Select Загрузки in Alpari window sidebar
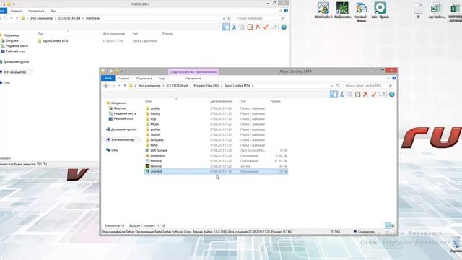 120,108
